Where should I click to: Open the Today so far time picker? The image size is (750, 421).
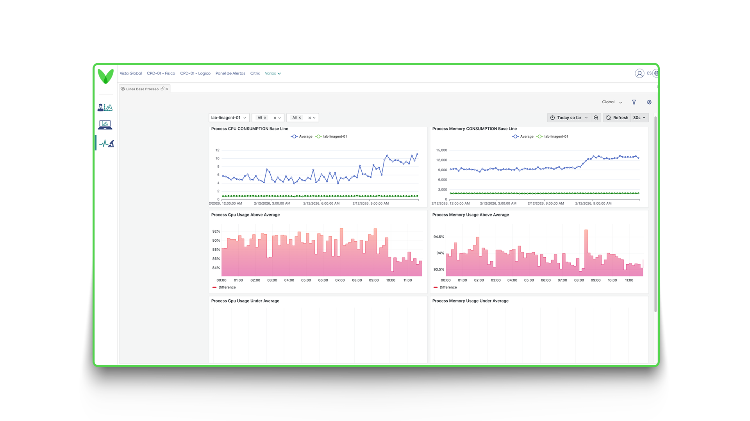[569, 118]
